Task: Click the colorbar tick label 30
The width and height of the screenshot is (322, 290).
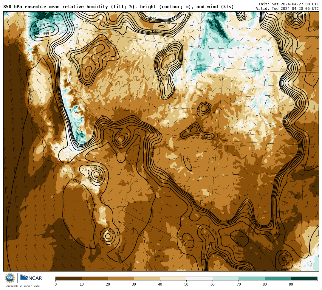Action: point(134,284)
